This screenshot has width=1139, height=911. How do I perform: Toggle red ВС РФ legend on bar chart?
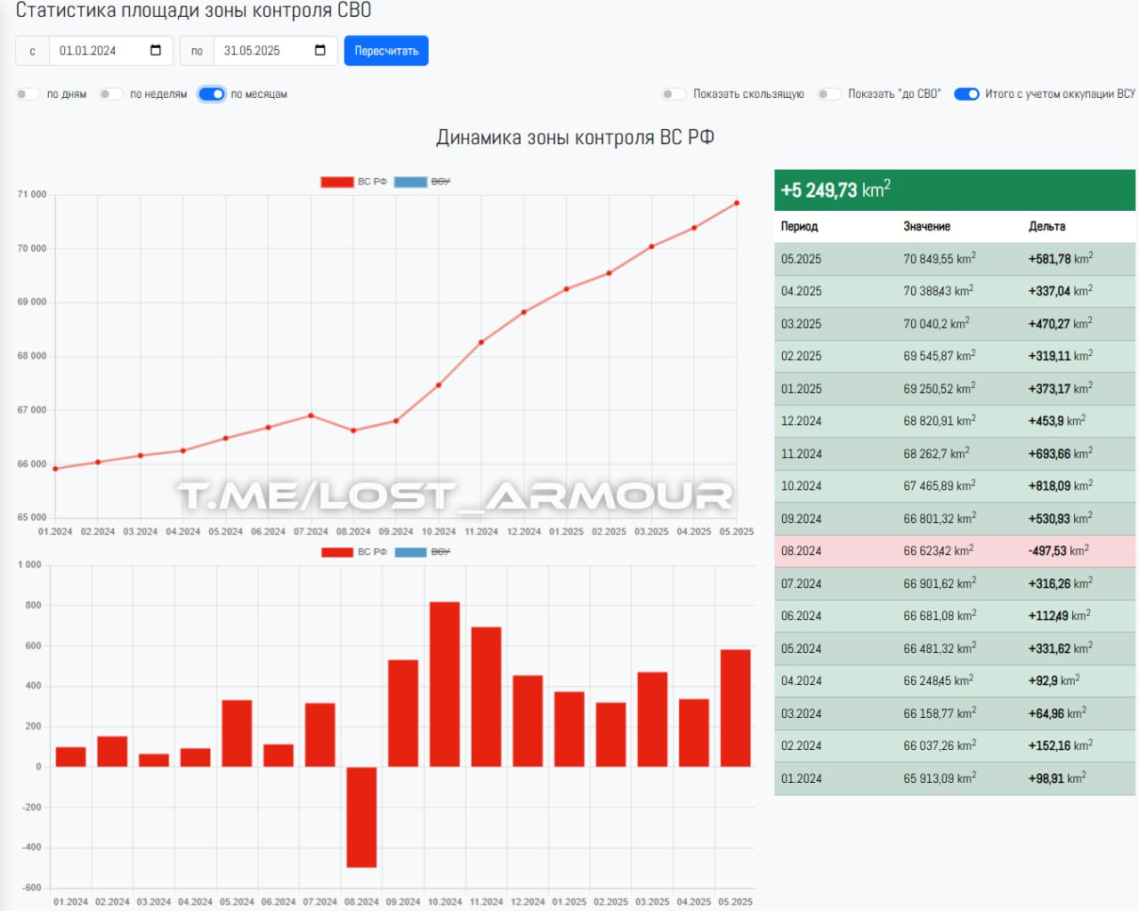click(x=337, y=552)
